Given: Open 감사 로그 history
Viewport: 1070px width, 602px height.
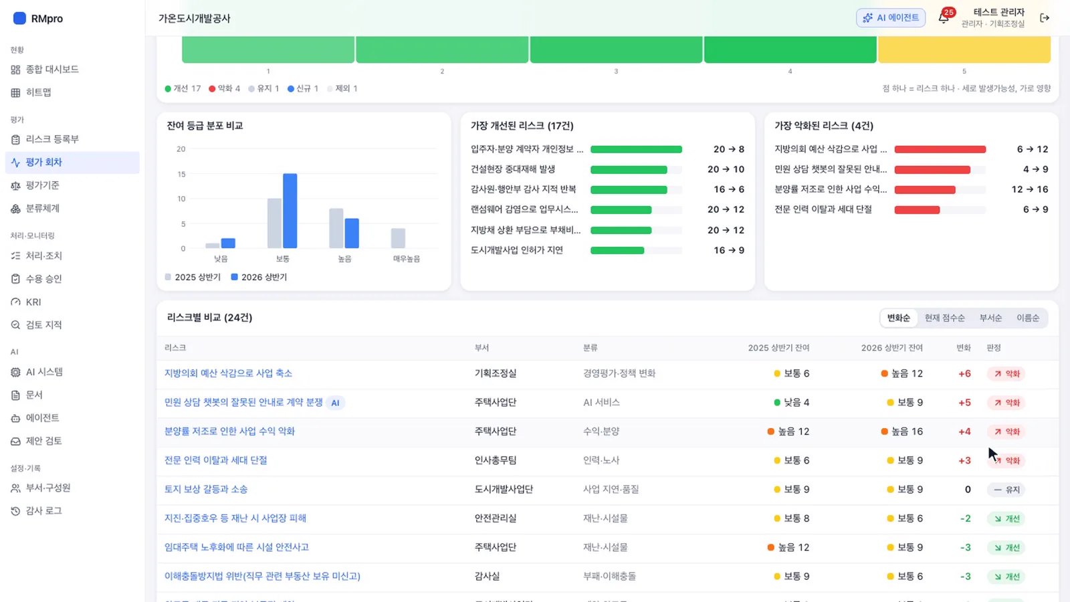Looking at the screenshot, I should click(x=72, y=511).
